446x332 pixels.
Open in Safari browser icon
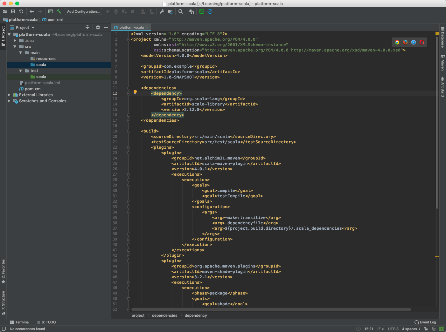414,42
